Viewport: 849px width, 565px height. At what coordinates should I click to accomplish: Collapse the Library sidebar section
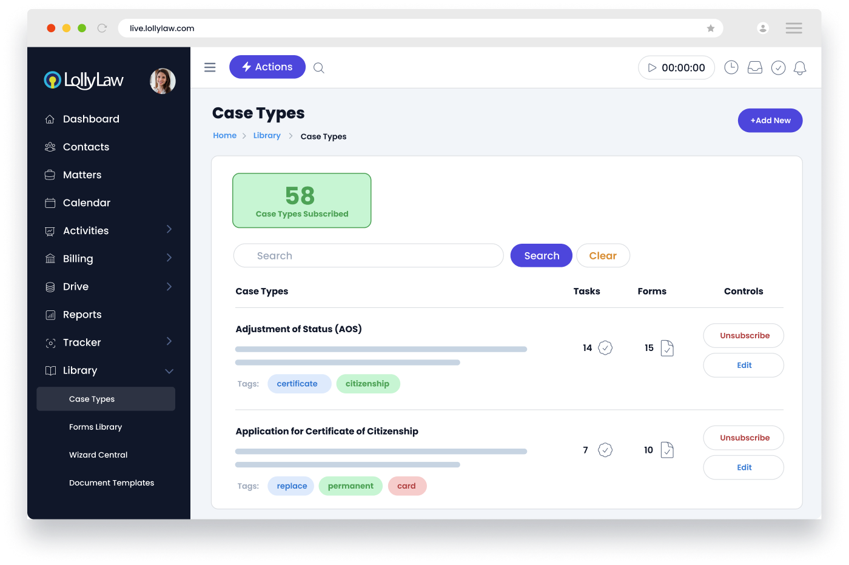coord(169,371)
